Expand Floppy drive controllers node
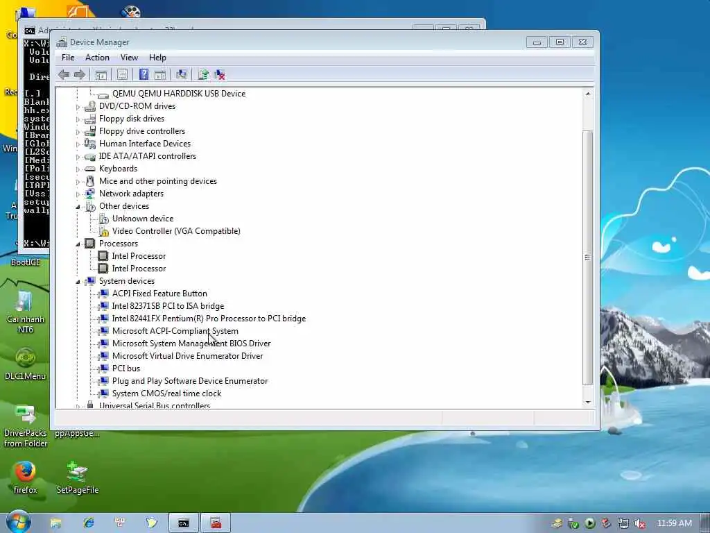This screenshot has width=710, height=533. pos(78,132)
